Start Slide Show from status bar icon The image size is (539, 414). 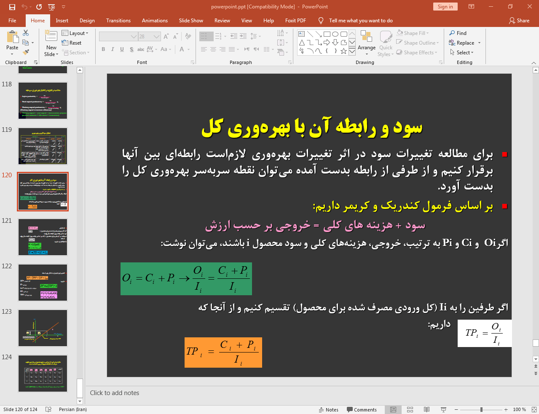point(443,409)
